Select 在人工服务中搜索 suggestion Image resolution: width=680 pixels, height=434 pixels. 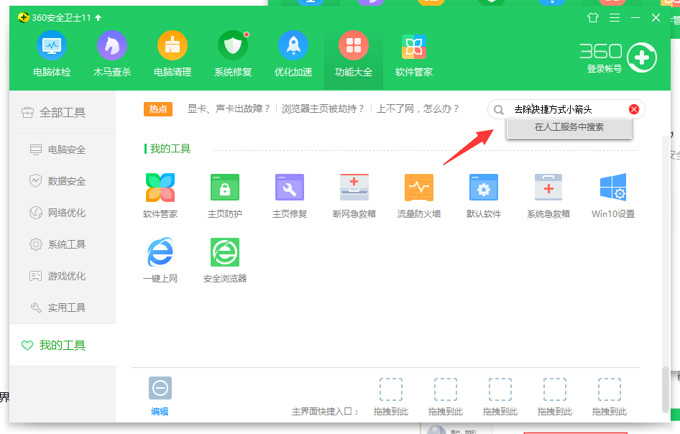point(569,127)
